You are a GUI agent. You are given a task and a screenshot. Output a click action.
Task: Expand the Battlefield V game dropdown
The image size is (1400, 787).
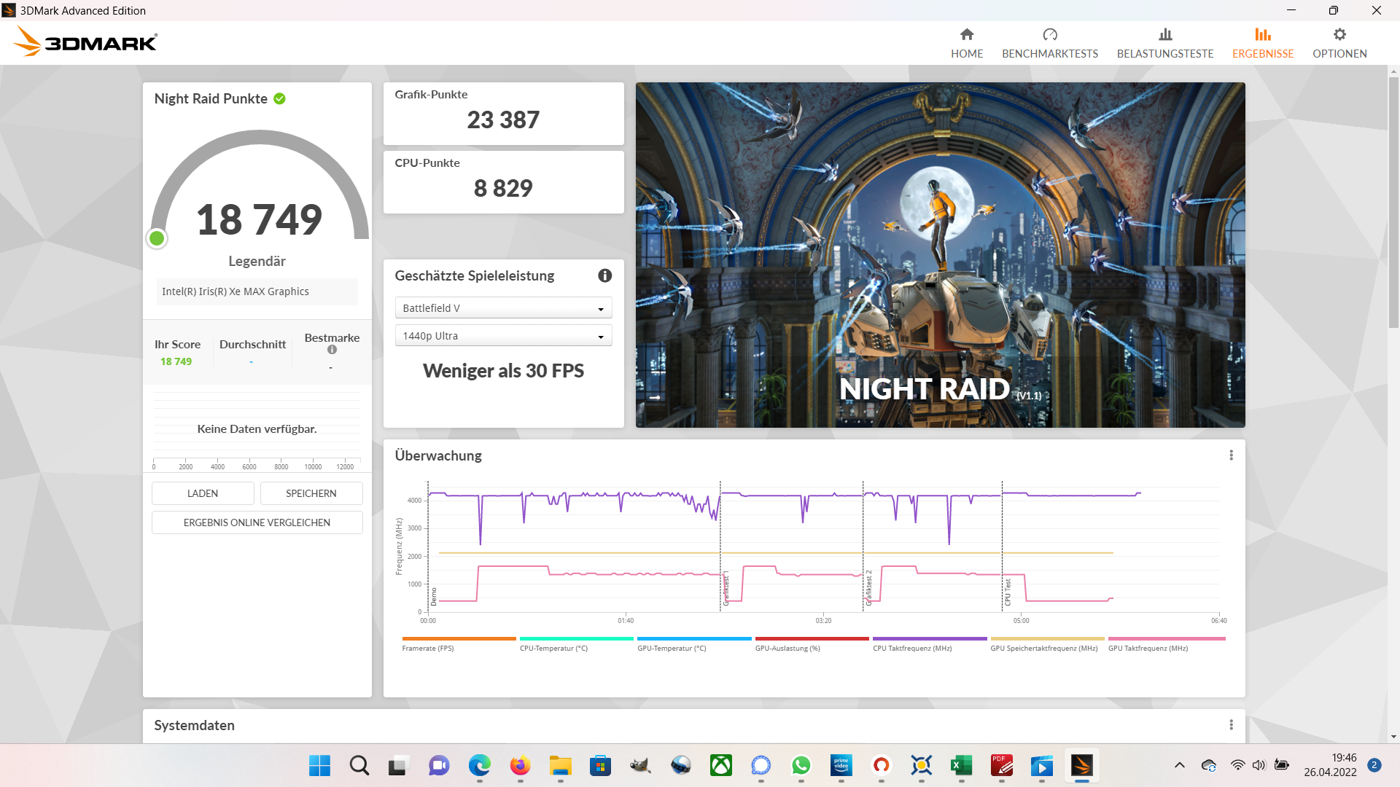pos(503,308)
